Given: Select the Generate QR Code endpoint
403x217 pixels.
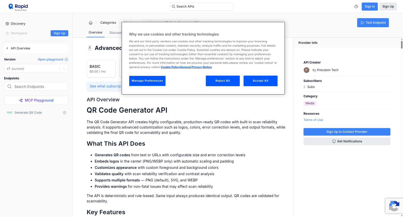Looking at the screenshot, I should coord(28,113).
